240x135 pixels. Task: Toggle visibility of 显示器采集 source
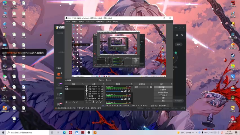[99, 98]
